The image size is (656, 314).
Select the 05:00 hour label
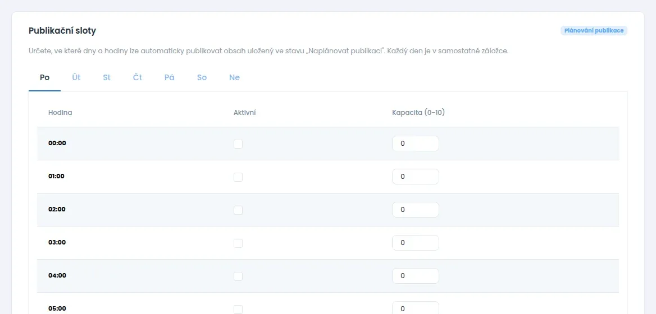coord(57,308)
